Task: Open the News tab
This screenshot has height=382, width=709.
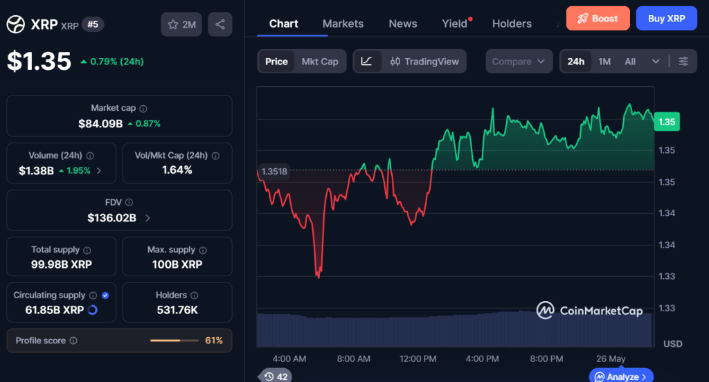Action: click(403, 24)
